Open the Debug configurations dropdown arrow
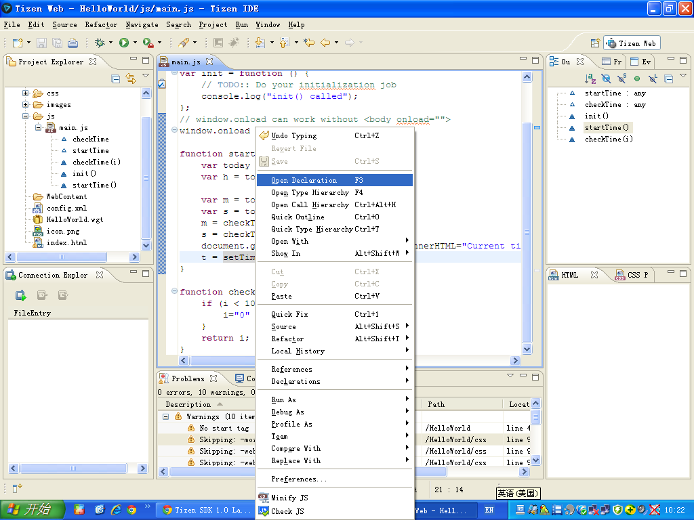 tap(110, 43)
